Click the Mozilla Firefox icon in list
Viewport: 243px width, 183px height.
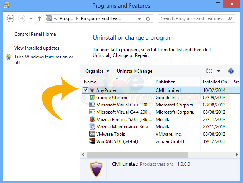click(x=92, y=120)
